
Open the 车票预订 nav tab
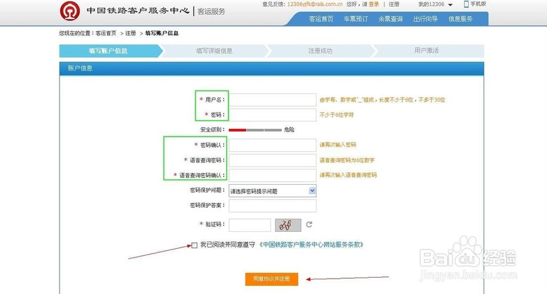click(356, 19)
